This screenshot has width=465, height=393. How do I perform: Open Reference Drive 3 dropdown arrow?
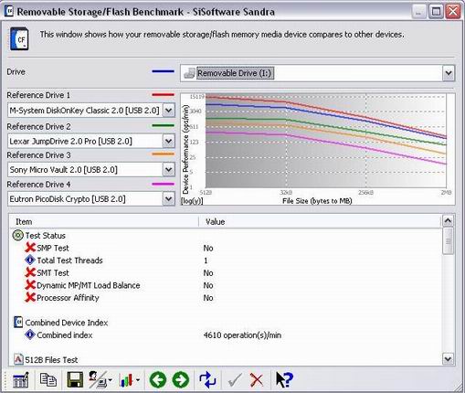click(x=169, y=169)
